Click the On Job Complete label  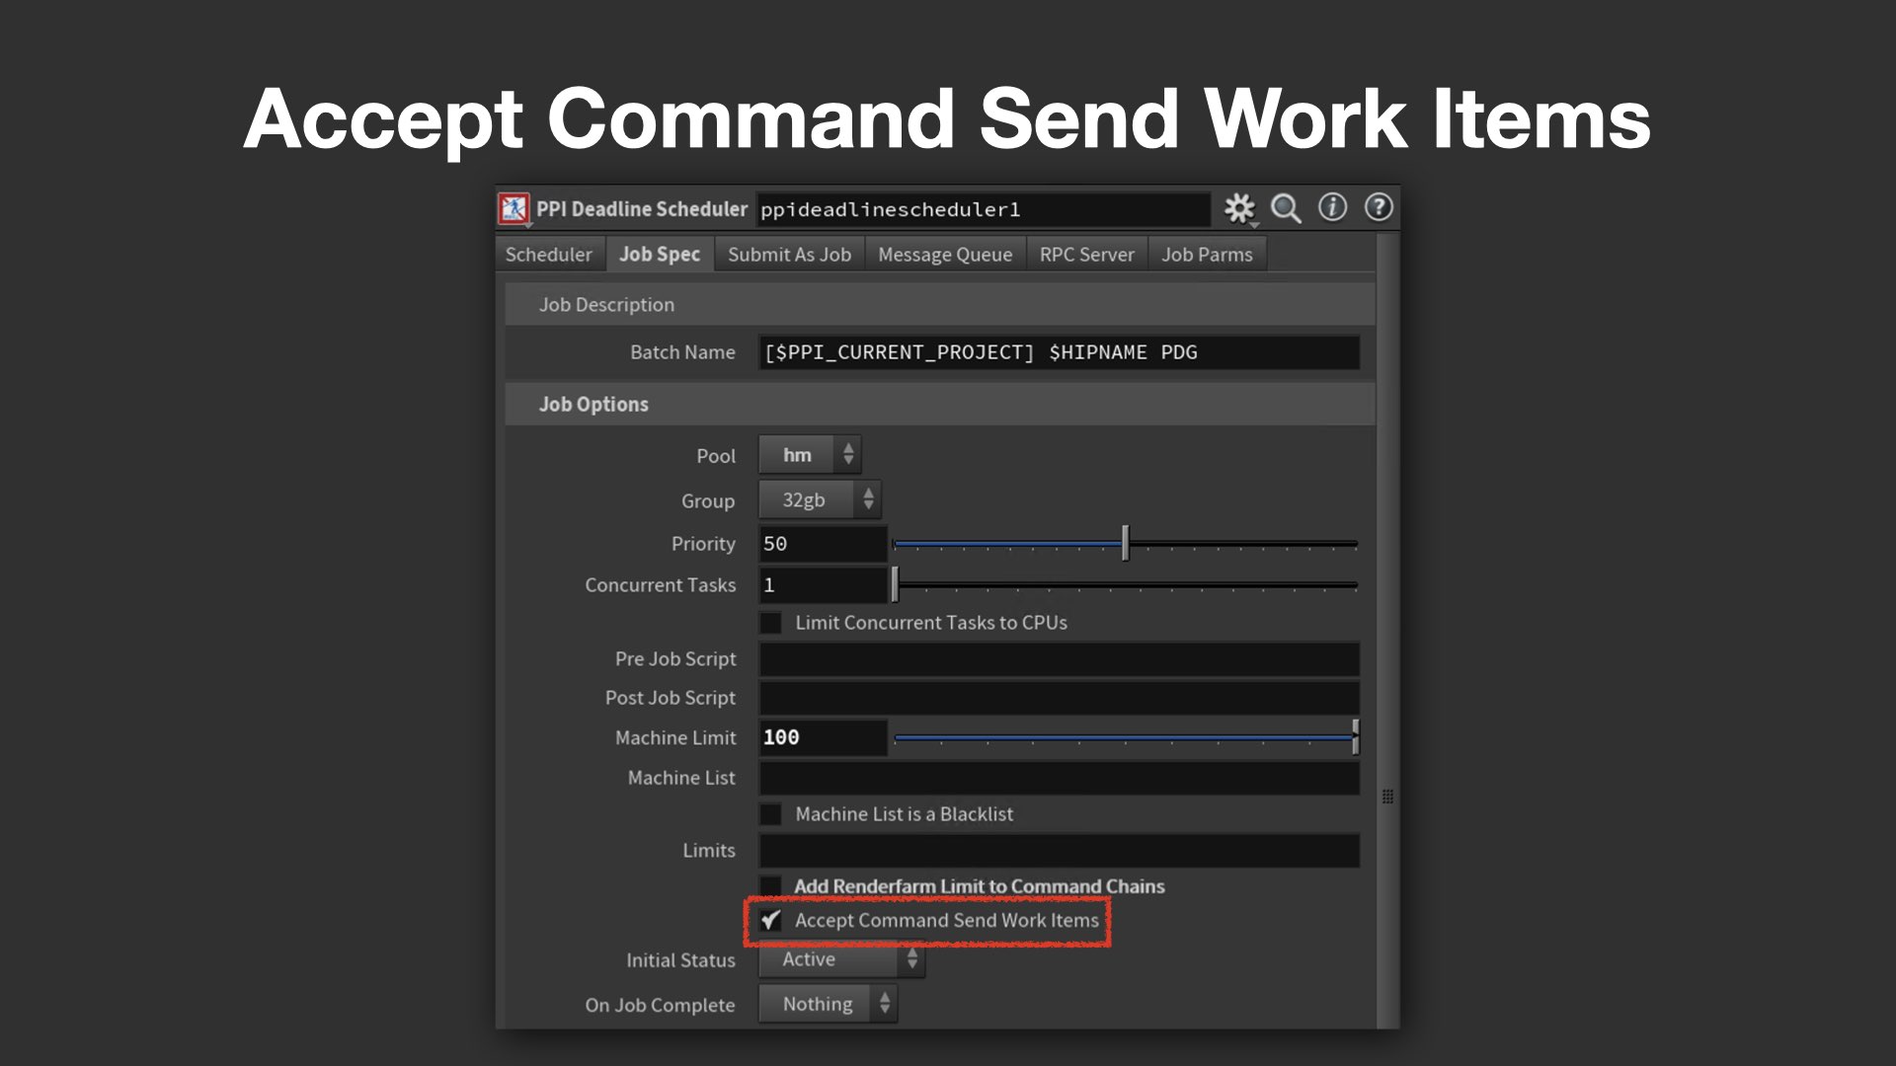tap(660, 1005)
